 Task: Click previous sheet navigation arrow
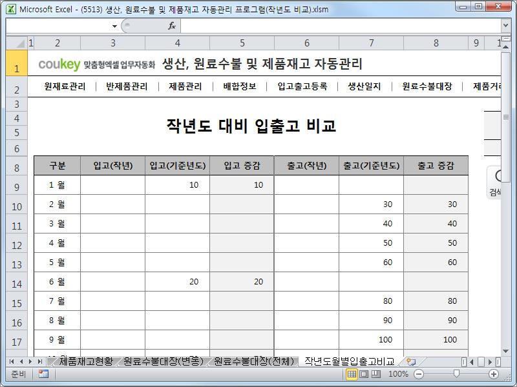[x=21, y=362]
